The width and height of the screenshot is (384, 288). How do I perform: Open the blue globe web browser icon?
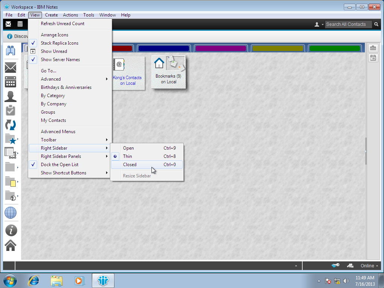tap(10, 213)
